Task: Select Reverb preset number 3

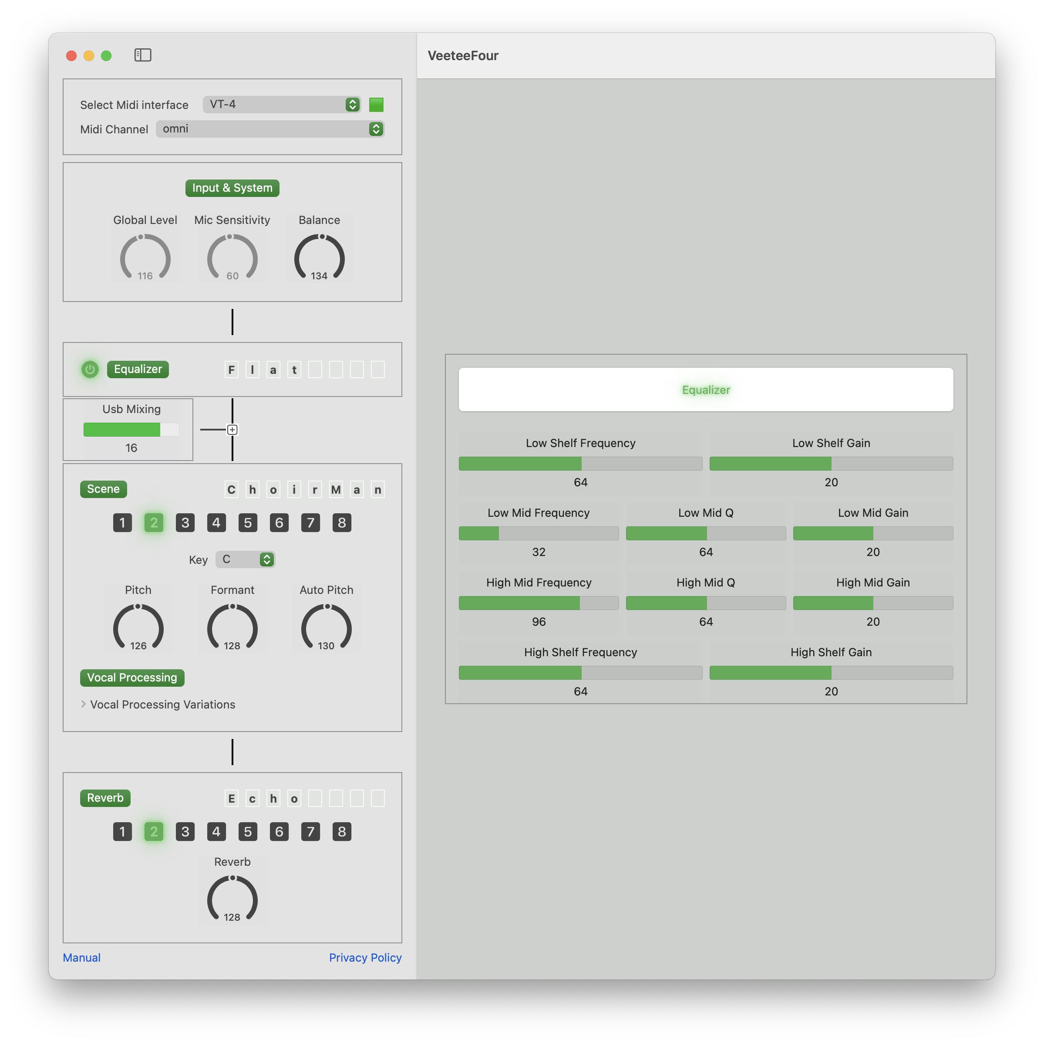Action: click(x=184, y=831)
